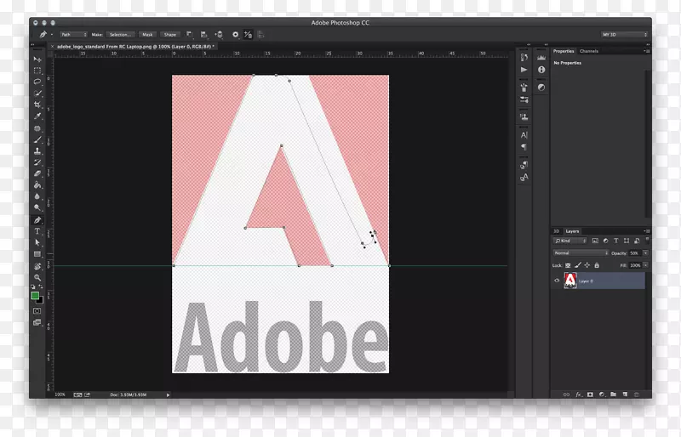
Task: Toggle lock transparent pixels
Action: click(x=568, y=265)
